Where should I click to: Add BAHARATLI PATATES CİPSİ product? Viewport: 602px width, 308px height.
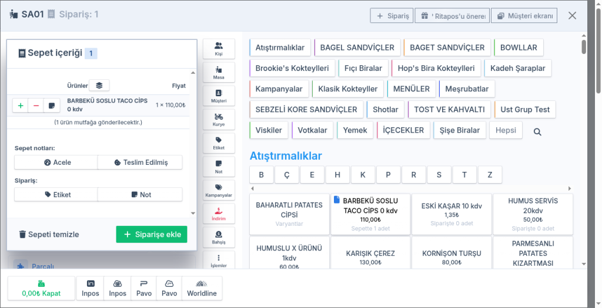(x=289, y=214)
